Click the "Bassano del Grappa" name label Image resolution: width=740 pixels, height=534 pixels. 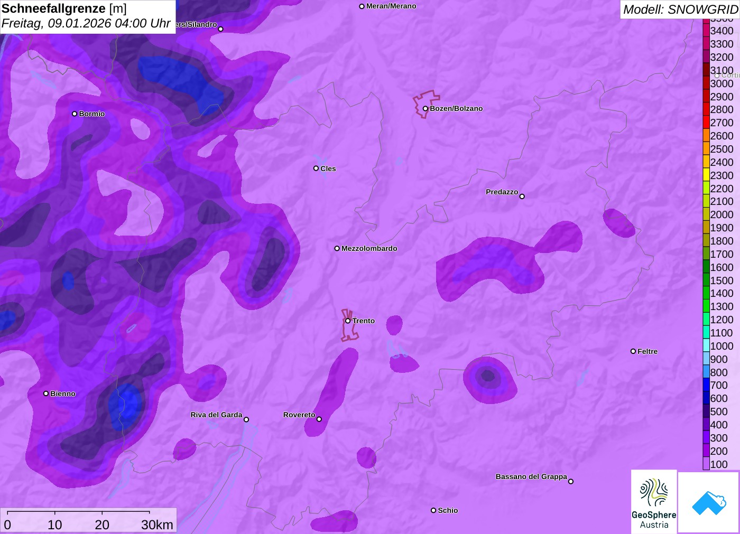click(531, 476)
